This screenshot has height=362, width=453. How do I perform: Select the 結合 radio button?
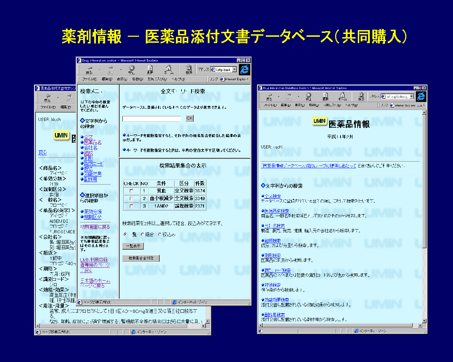143,234
